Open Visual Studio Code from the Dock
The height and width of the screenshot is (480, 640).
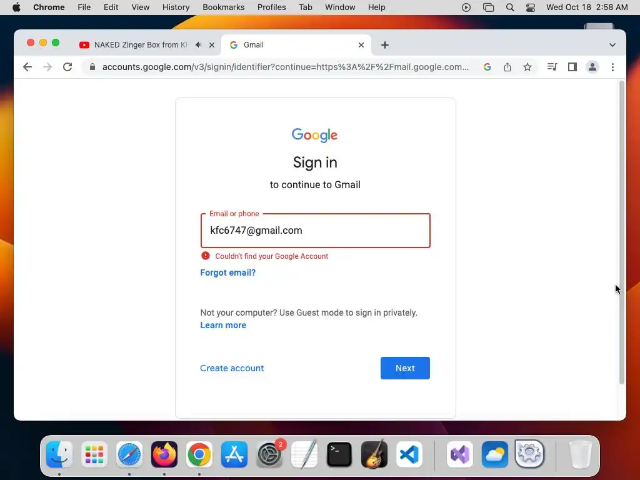click(409, 454)
